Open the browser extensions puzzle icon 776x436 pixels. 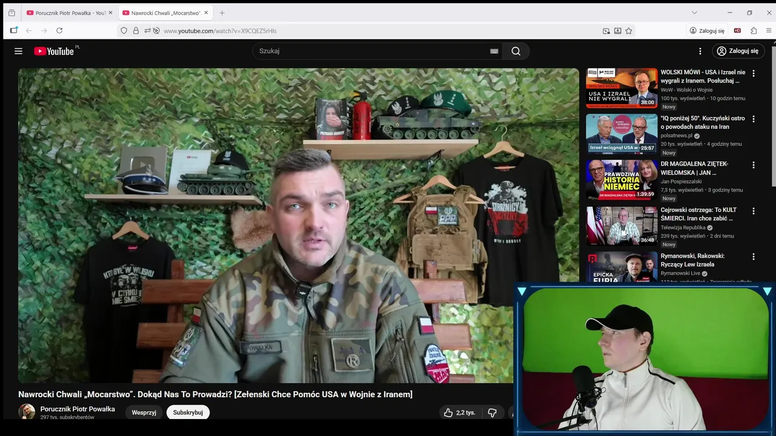pyautogui.click(x=754, y=30)
